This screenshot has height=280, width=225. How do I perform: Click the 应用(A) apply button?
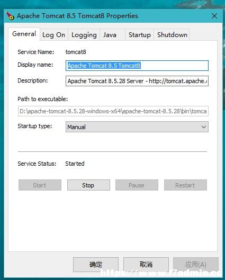196,265
